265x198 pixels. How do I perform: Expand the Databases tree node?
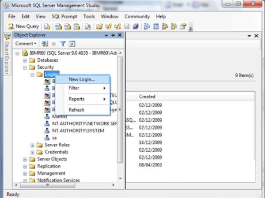[25, 60]
